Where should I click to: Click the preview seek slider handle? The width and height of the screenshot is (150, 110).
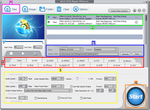(4, 41)
